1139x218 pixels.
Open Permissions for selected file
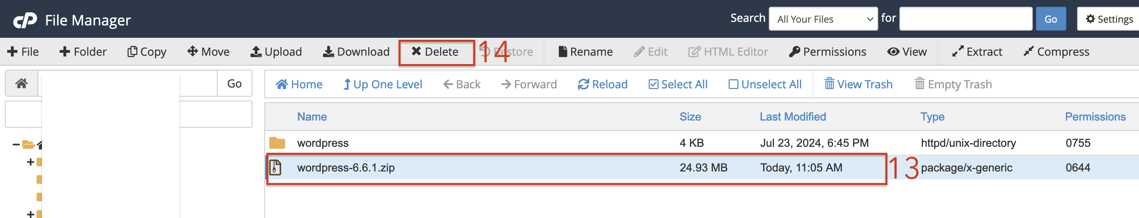827,52
